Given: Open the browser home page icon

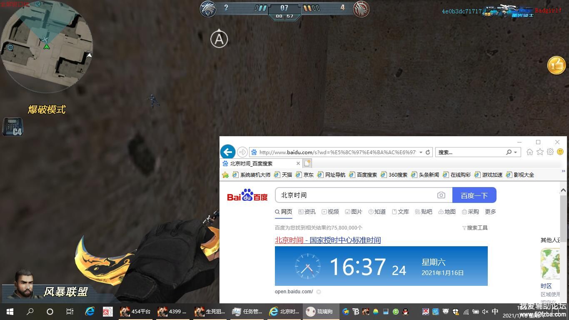Looking at the screenshot, I should pyautogui.click(x=530, y=152).
